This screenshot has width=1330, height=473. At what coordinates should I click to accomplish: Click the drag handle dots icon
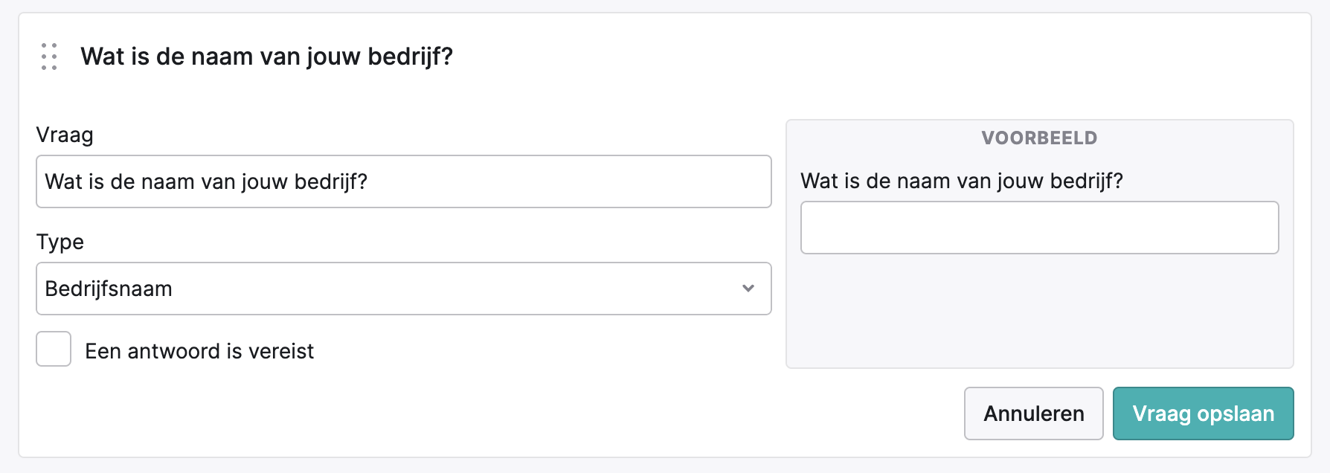coord(49,57)
